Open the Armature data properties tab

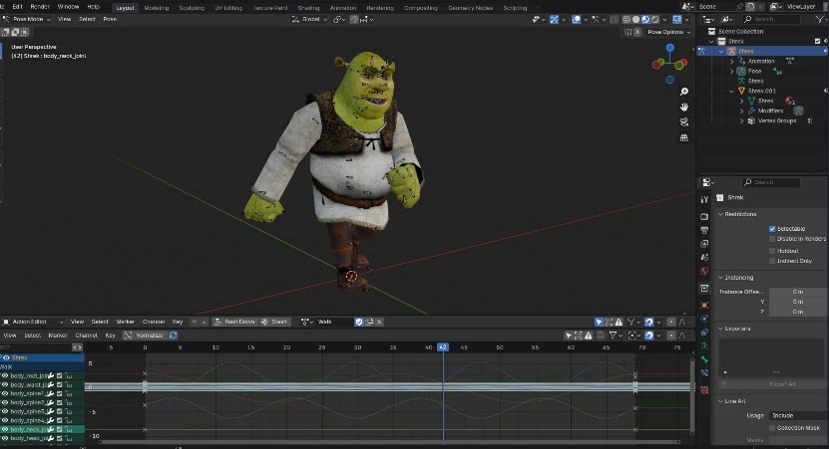tap(704, 346)
